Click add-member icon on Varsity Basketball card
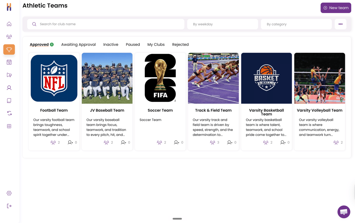The width and height of the screenshot is (355, 223). click(282, 143)
